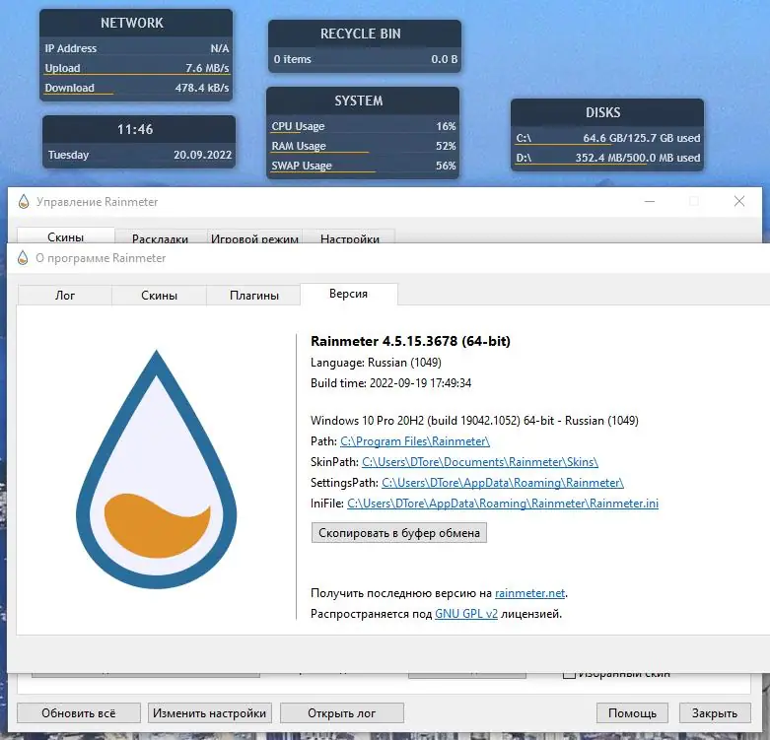Screen dimensions: 770x740
Task: Click the SWAP Usage bar
Action: (364, 166)
